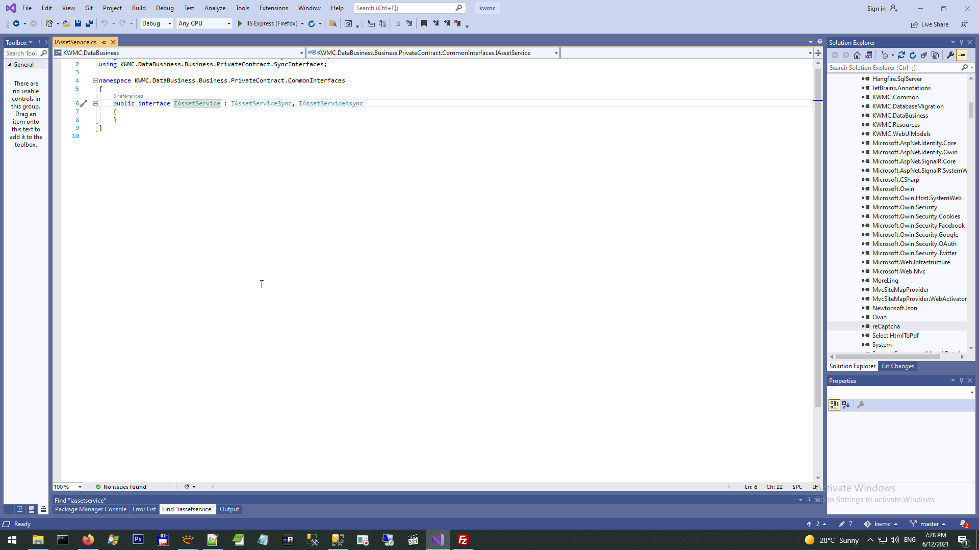
Task: Start IIS Express with the green play arrow
Action: pos(240,23)
